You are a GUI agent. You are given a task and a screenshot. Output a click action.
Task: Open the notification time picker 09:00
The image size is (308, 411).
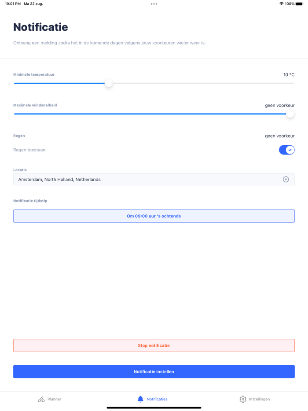pos(154,216)
